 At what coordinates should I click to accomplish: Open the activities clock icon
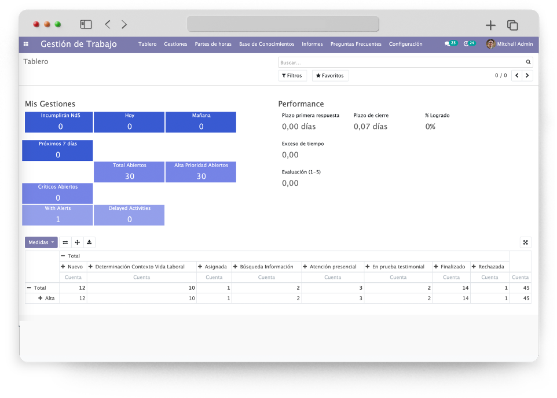click(x=467, y=44)
